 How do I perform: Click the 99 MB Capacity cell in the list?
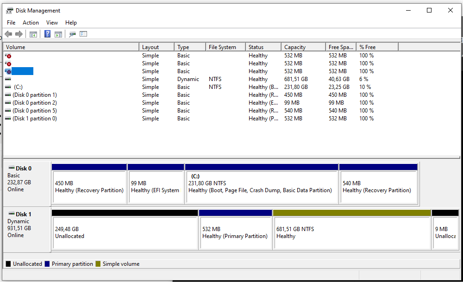[292, 103]
